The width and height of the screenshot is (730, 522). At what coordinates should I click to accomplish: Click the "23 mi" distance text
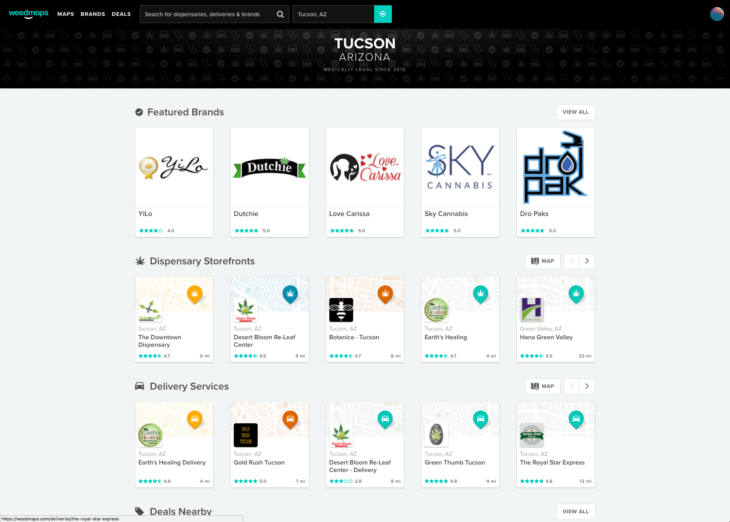tap(585, 356)
